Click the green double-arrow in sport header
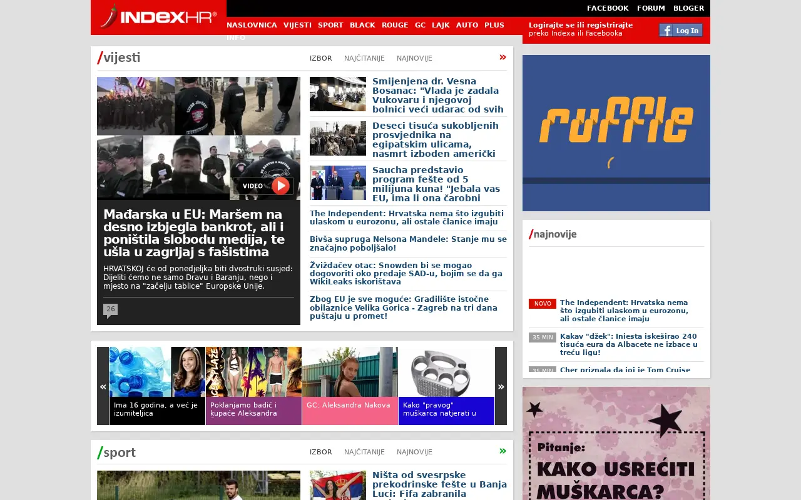 tap(503, 451)
